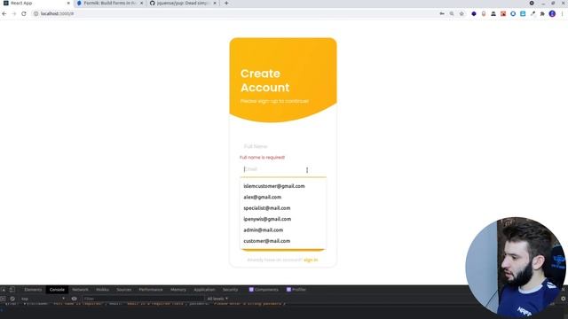Select customer@mail.com suggestion
This screenshot has height=319, width=568.
(283, 241)
